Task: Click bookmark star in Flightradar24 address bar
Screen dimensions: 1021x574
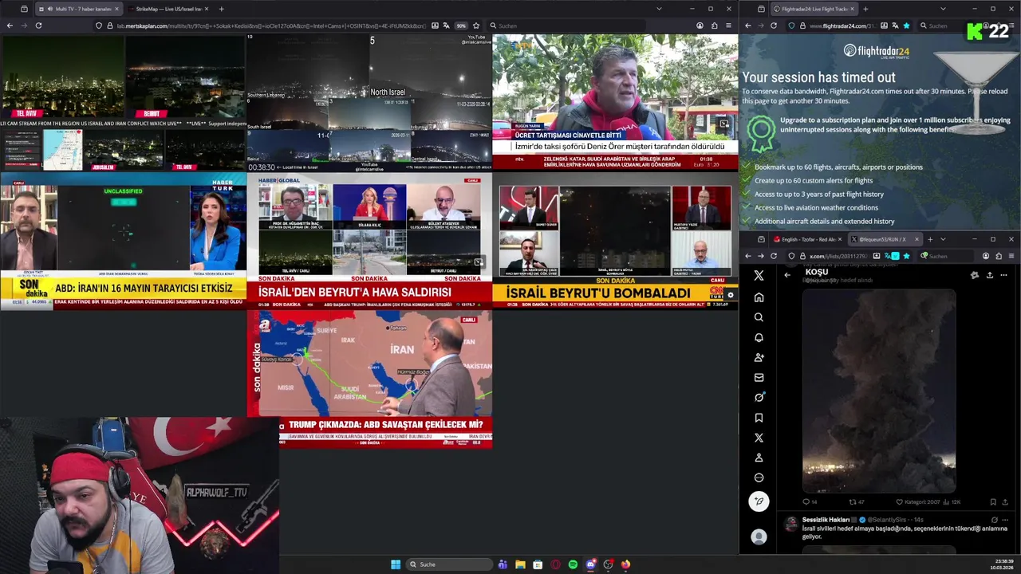Action: click(906, 26)
